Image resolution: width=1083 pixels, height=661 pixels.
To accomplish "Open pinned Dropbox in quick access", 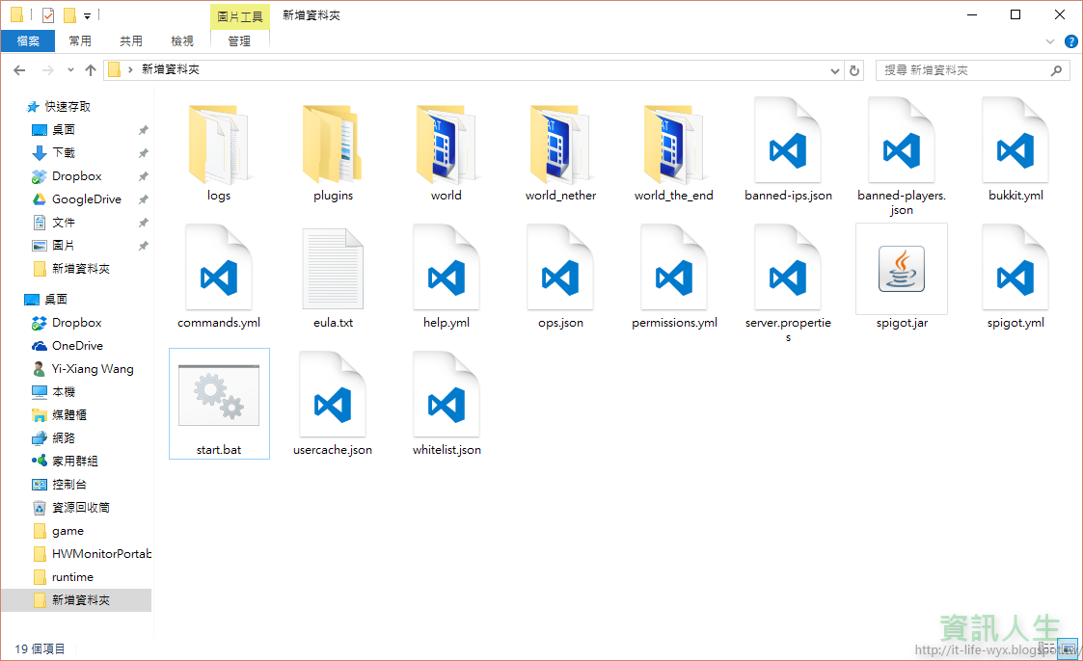I will [76, 176].
